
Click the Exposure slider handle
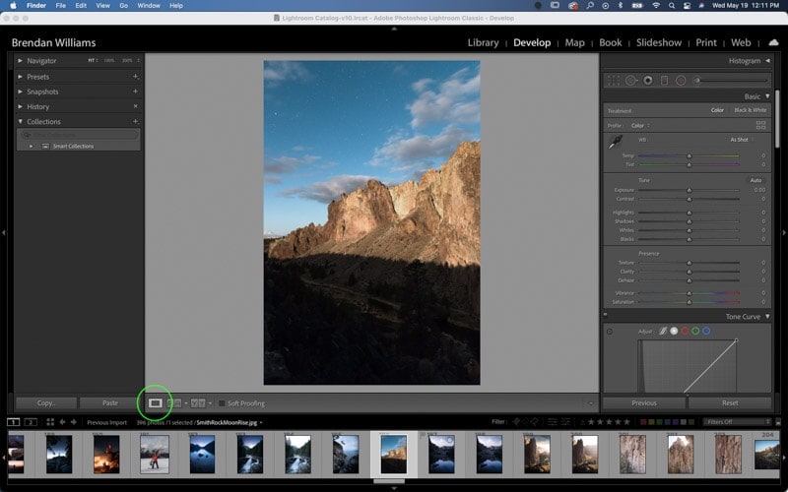[x=689, y=190]
